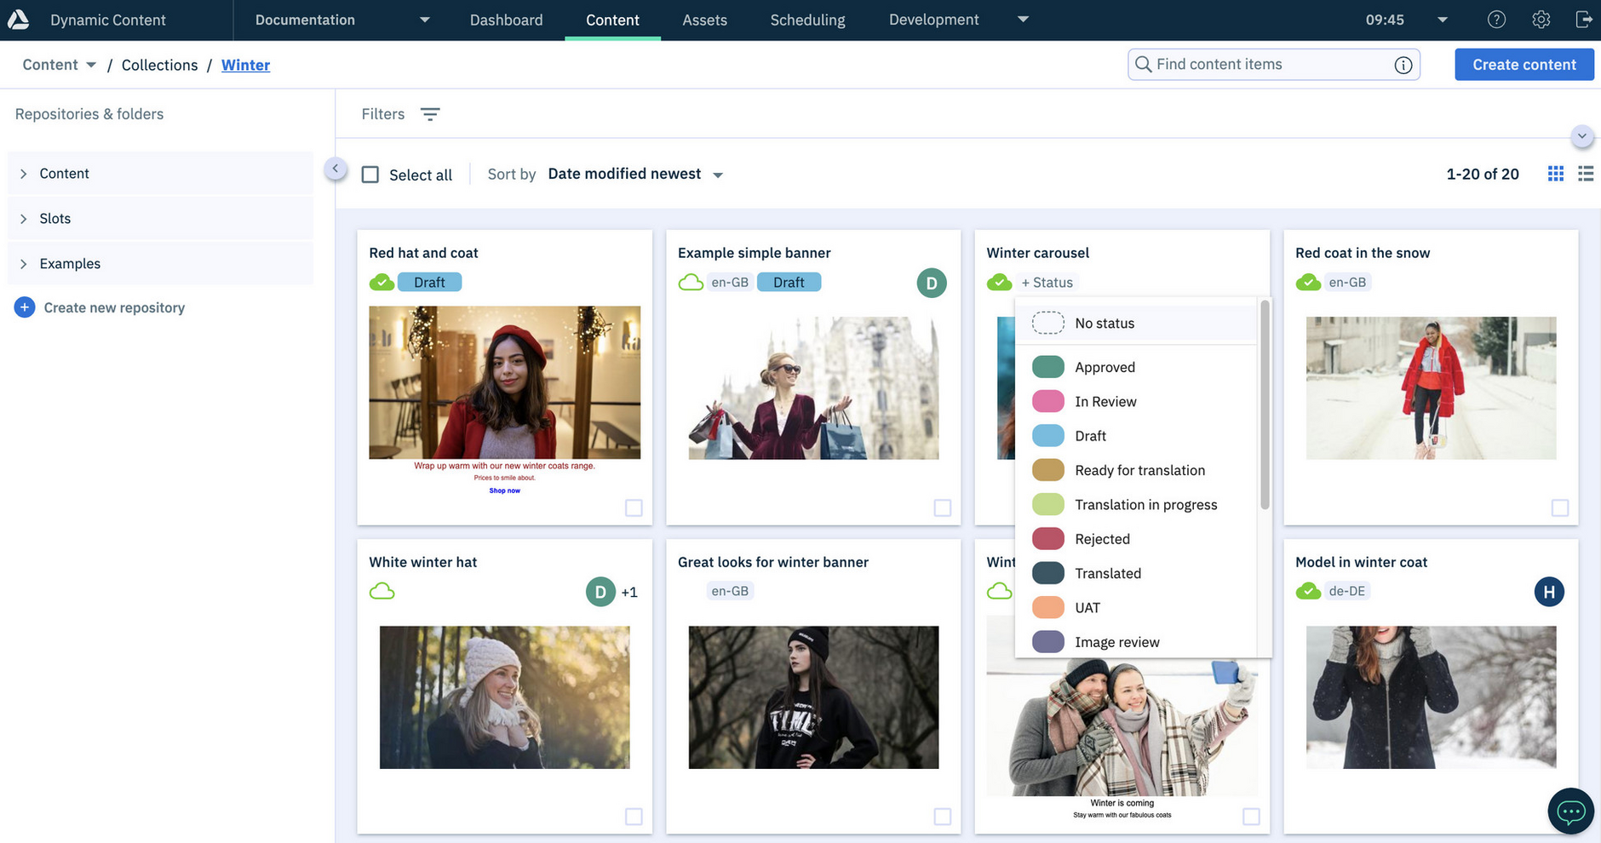This screenshot has height=843, width=1601.
Task: Expand the Content repository tree
Action: tap(23, 174)
